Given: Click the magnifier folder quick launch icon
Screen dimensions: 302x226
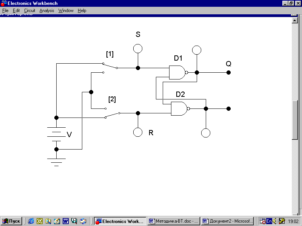Looking at the screenshot, I should point(48,221).
